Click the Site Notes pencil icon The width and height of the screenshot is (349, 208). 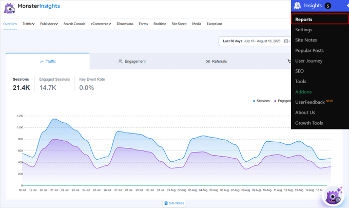click(x=166, y=203)
